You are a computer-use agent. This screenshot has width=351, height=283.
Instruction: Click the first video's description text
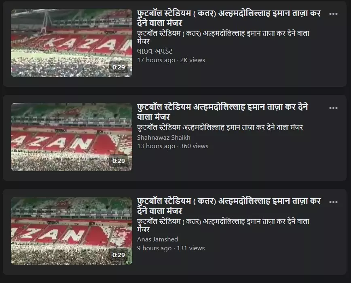[223, 37]
